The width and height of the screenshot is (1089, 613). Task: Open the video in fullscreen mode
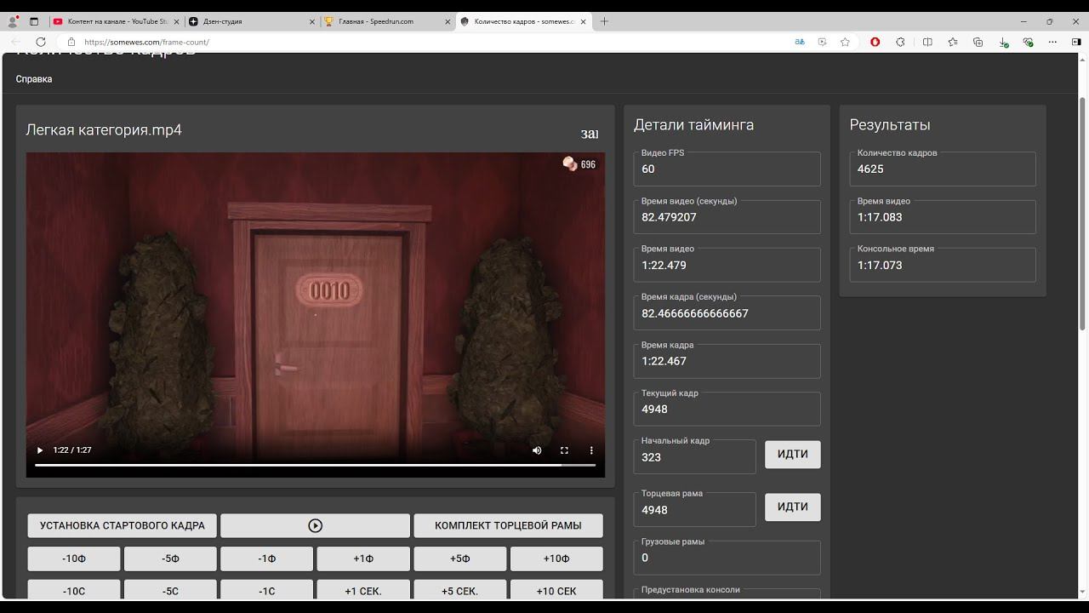[x=564, y=450]
